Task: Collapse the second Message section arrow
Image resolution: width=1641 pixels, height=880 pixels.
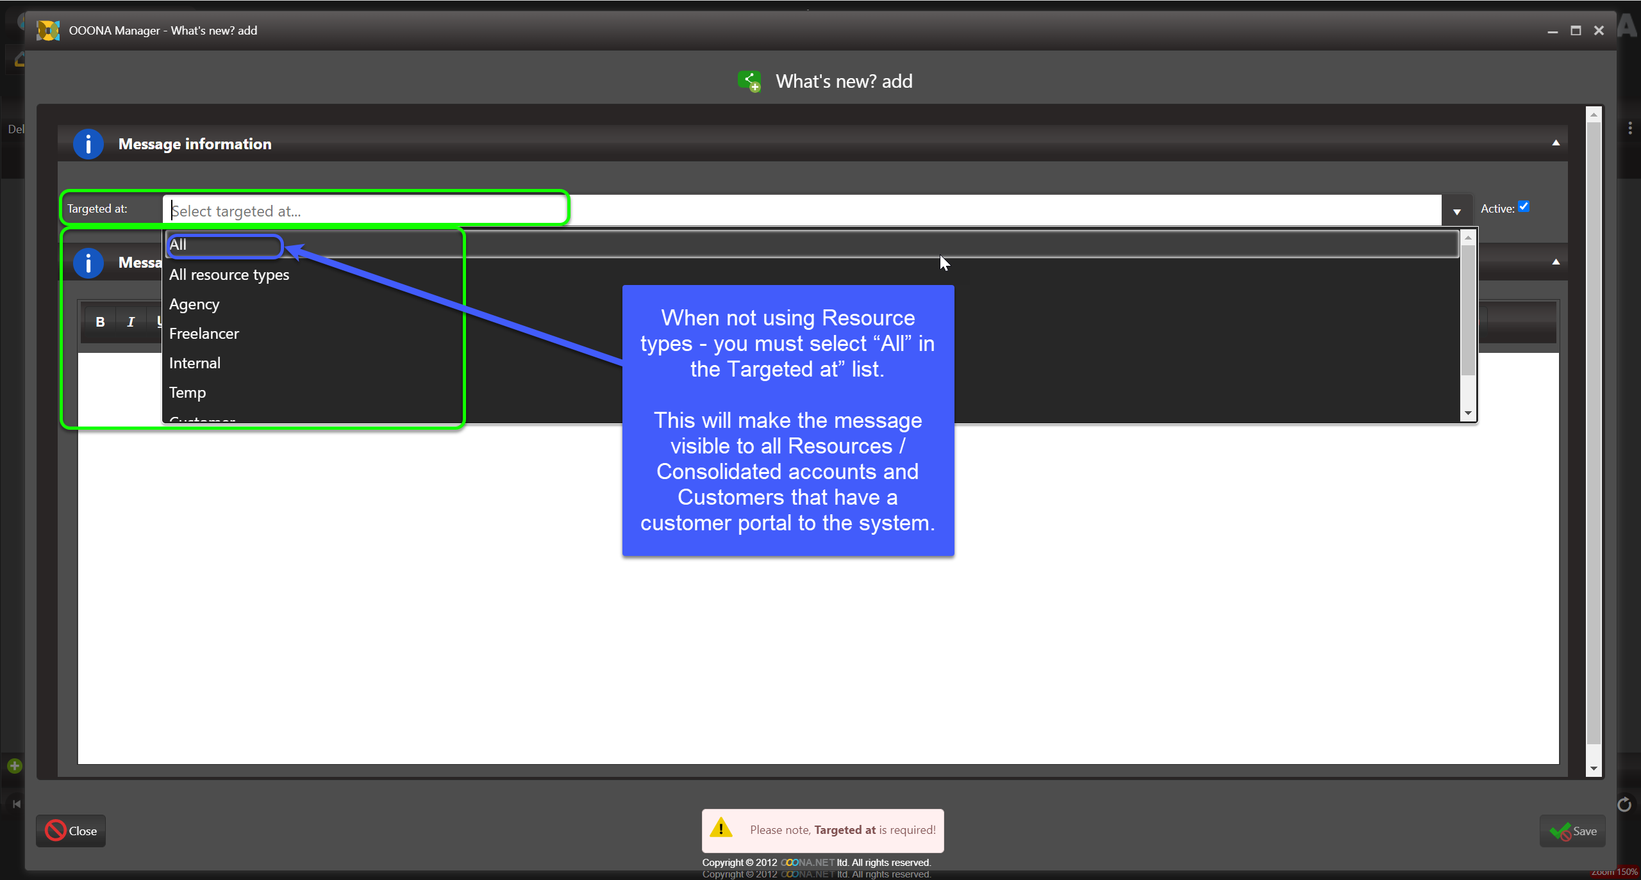Action: tap(1556, 262)
